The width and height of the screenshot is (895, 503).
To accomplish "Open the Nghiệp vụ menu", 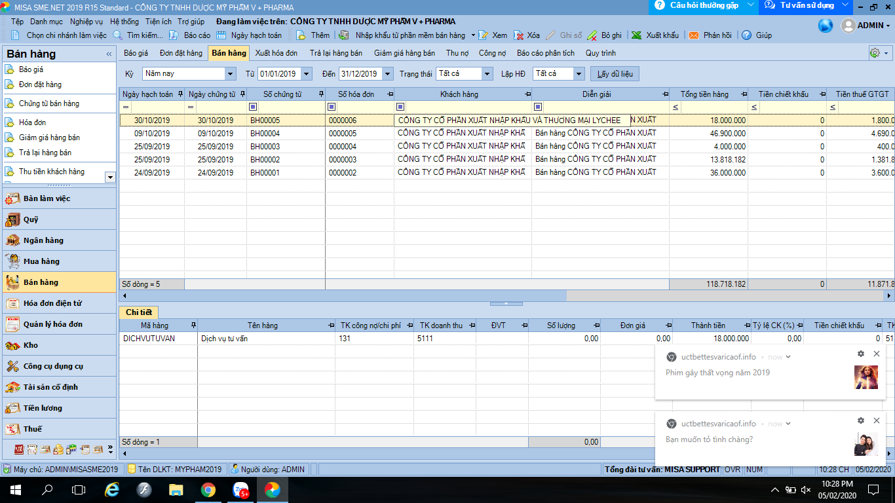I will pyautogui.click(x=86, y=22).
